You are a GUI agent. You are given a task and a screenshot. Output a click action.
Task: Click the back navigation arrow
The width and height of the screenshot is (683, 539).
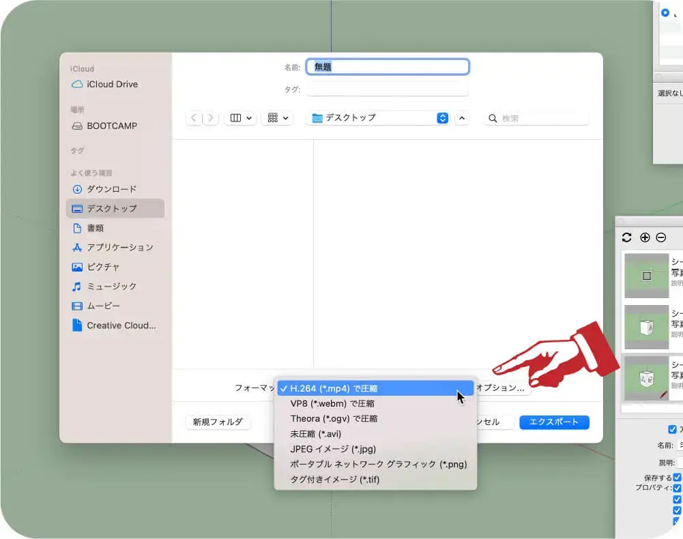coord(194,118)
